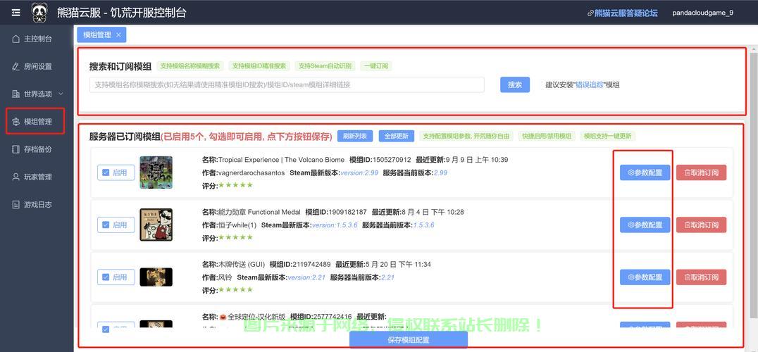This screenshot has height=352, width=758.
Task: Open 参数配置 for 能力勋章 Functional Medal
Action: click(x=645, y=225)
